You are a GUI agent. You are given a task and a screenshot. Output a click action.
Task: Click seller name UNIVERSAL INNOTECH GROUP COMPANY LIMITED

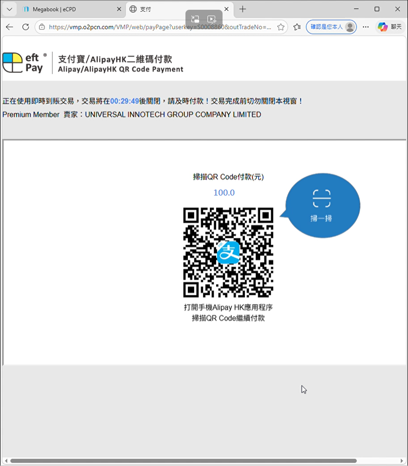(173, 115)
